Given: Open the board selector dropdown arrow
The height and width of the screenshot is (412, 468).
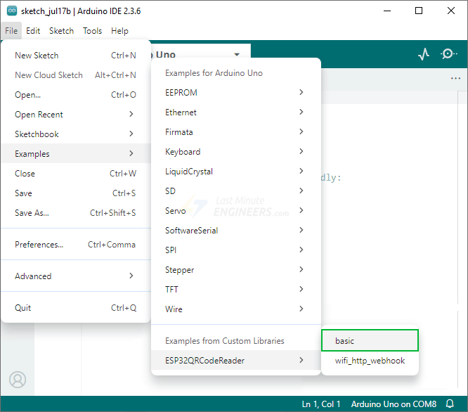Looking at the screenshot, I should click(x=237, y=55).
